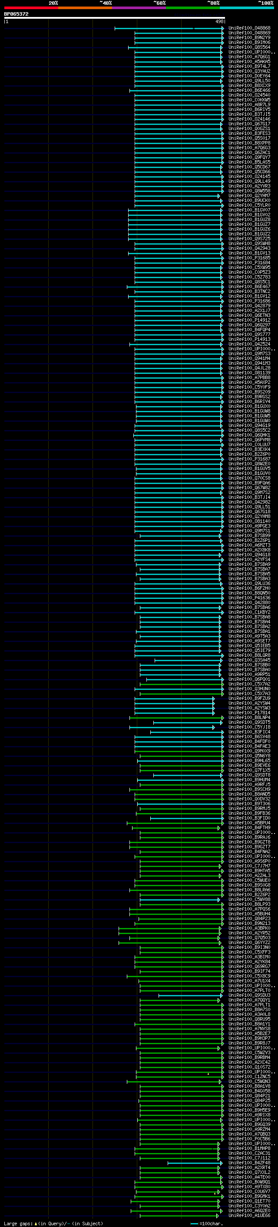
Task: Select subject UniRef100_A9PGE3
Action: point(249,526)
